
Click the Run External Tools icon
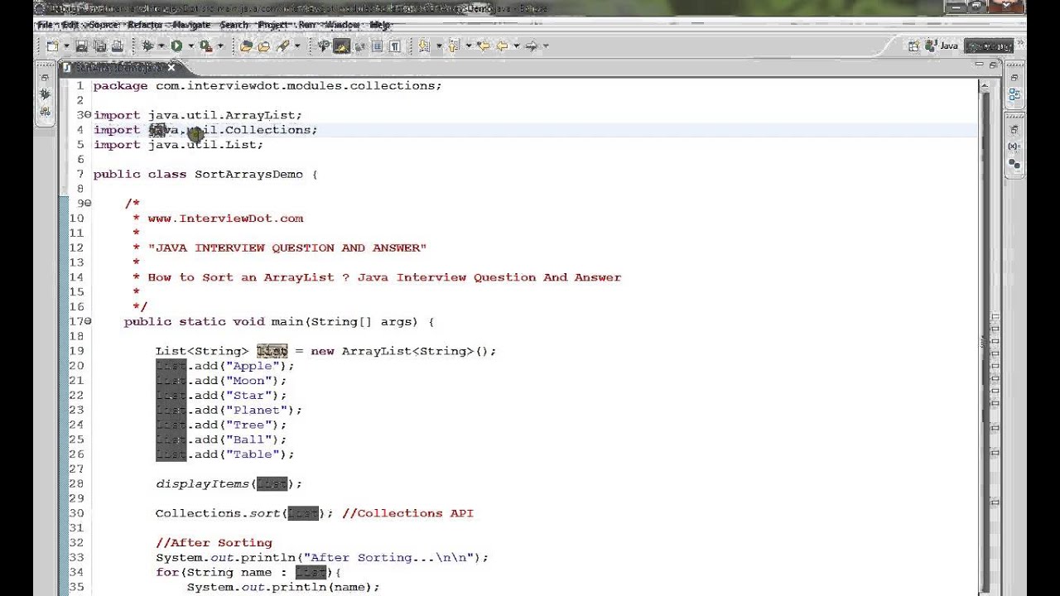coord(205,46)
